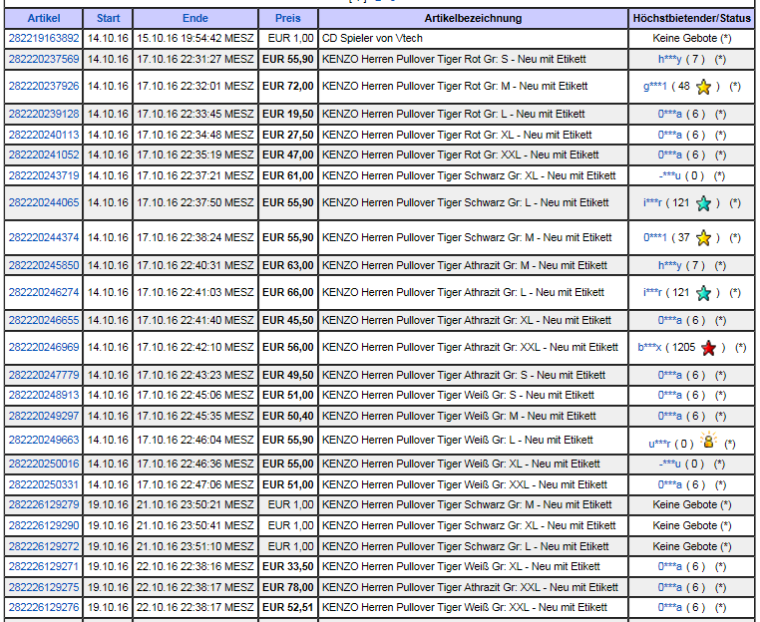
Task: Open item number 282220237569
Action: point(44,59)
